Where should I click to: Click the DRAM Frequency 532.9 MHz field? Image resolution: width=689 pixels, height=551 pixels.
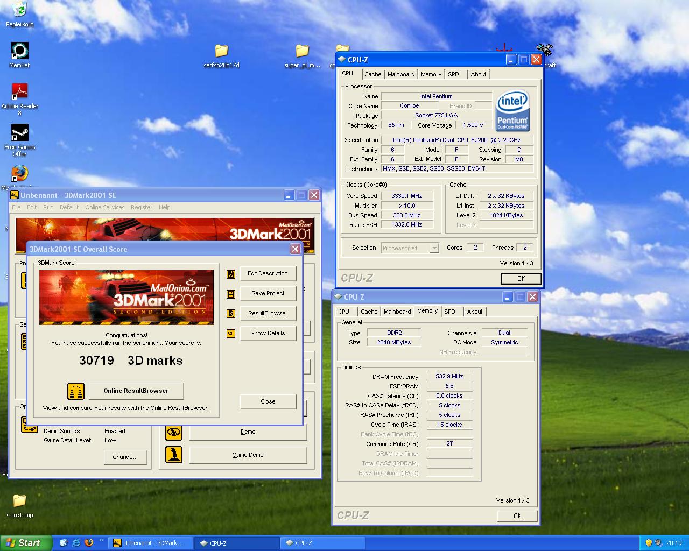[x=449, y=377]
